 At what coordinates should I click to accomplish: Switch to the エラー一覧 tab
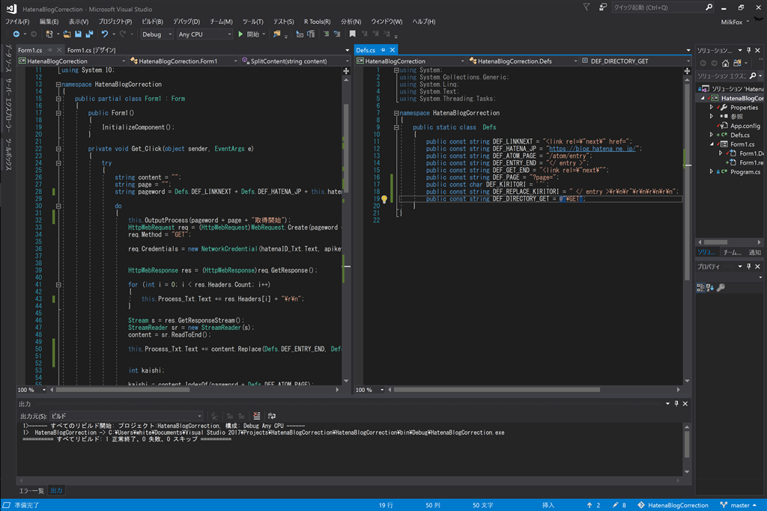click(x=31, y=491)
